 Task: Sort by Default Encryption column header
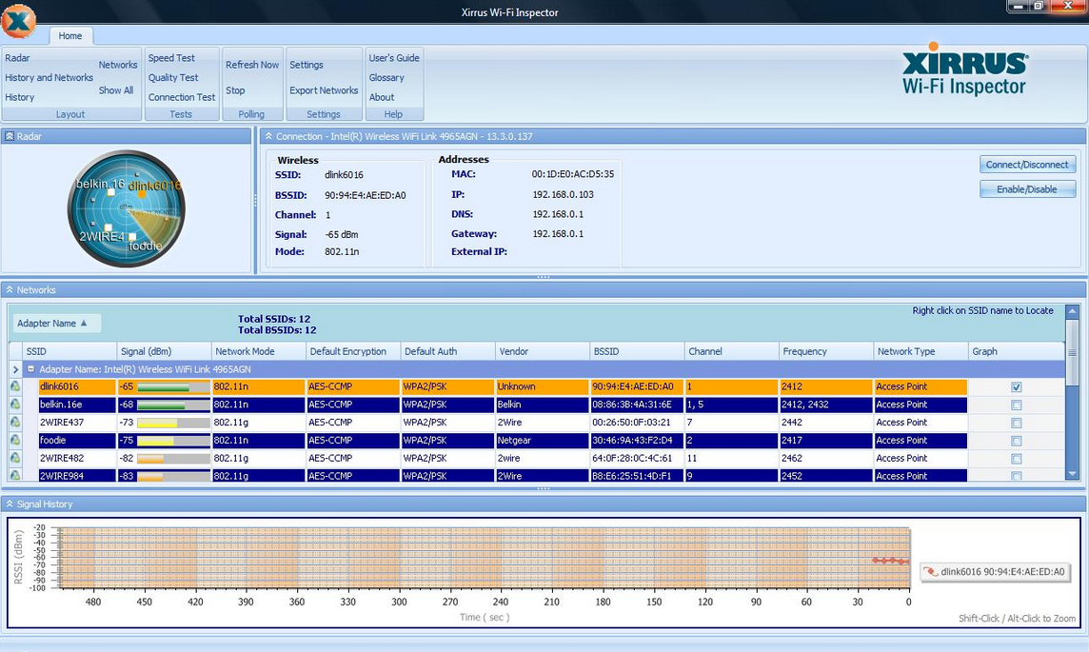click(353, 351)
